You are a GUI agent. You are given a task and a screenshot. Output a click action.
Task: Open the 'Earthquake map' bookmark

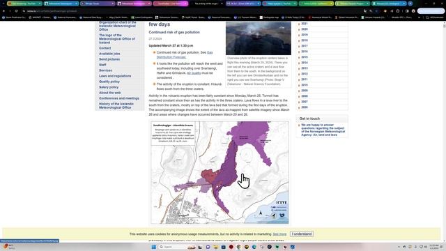point(269,17)
